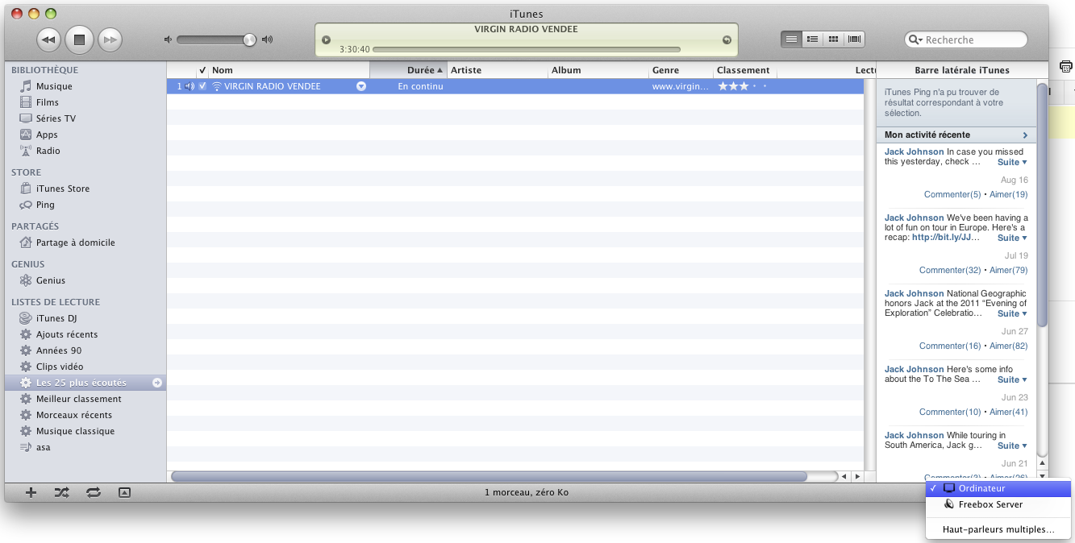Screen dimensions: 1075x543
Task: Open the iTunes Store
Action: 63,189
